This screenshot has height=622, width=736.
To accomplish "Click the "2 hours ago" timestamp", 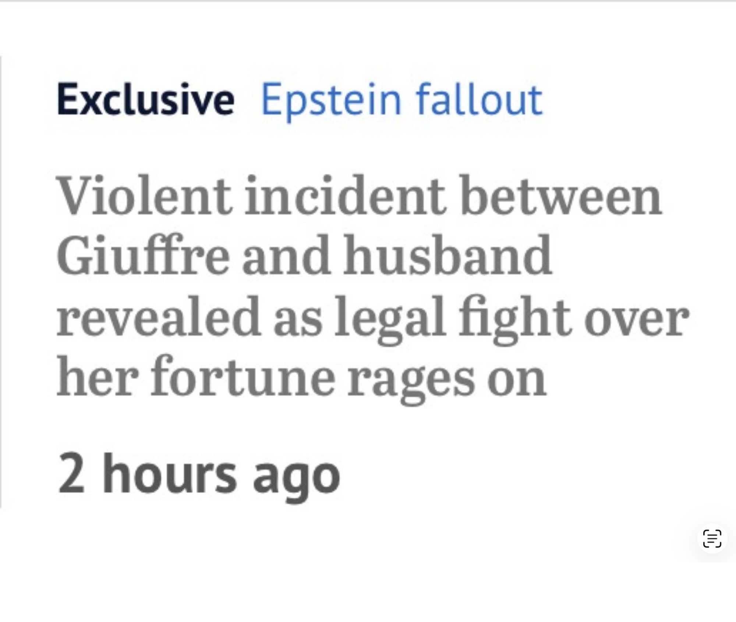I will click(199, 475).
